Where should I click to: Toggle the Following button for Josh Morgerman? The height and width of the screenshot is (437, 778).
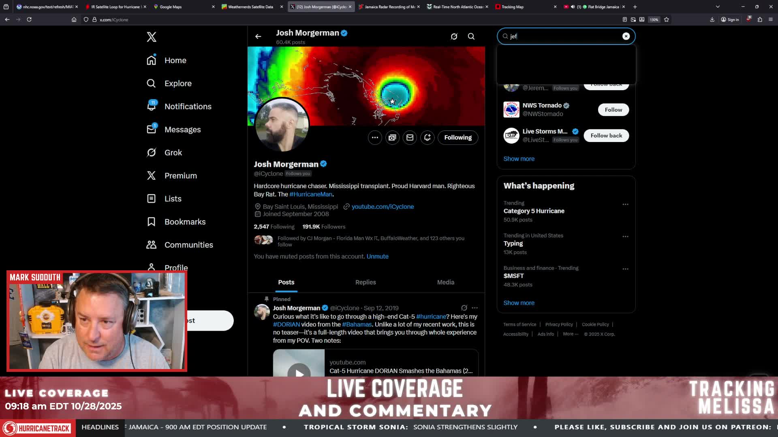[x=458, y=138]
